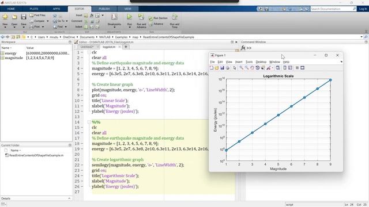Open the New dropdown arrow below New
The height and width of the screenshot is (207, 369).
coord(5,27)
